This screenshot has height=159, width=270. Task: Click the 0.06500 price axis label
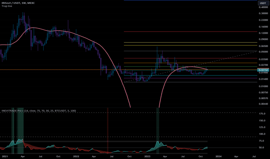tap(263, 46)
